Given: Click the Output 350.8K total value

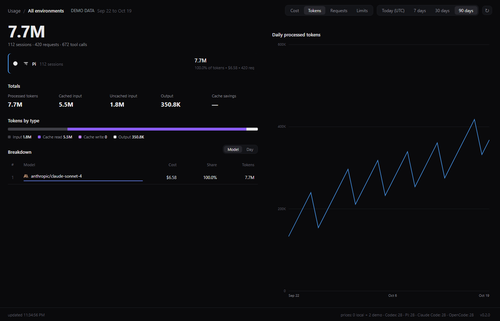Looking at the screenshot, I should tap(171, 105).
